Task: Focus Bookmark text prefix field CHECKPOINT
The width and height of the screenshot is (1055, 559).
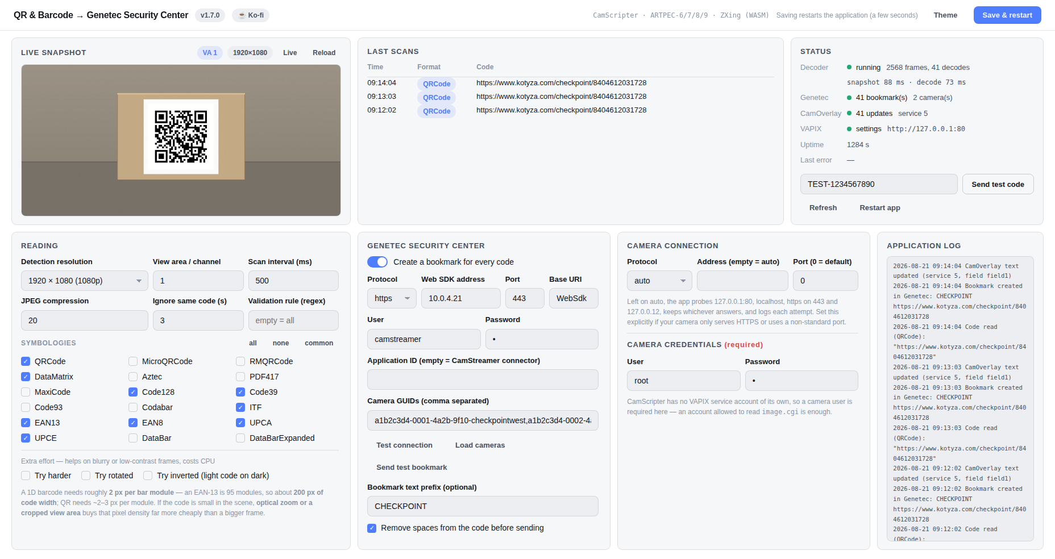Action: tap(483, 506)
